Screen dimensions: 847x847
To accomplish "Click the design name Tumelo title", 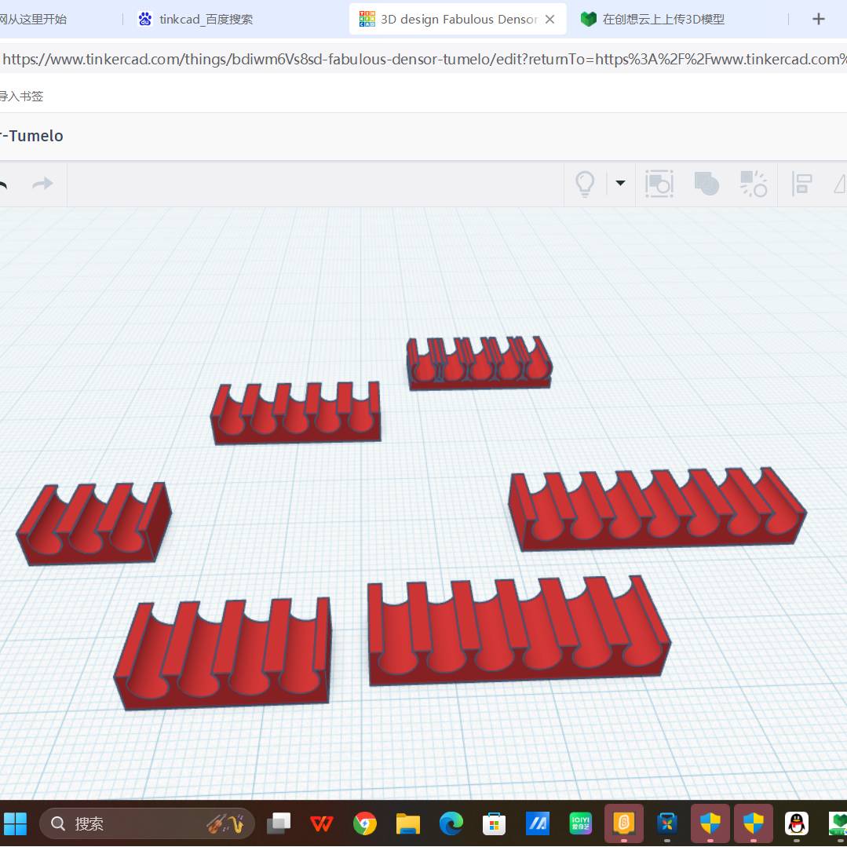I will tap(31, 136).
